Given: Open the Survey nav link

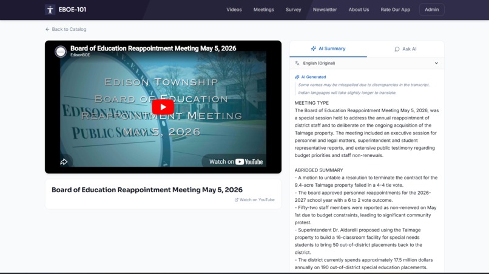Looking at the screenshot, I should (x=294, y=10).
